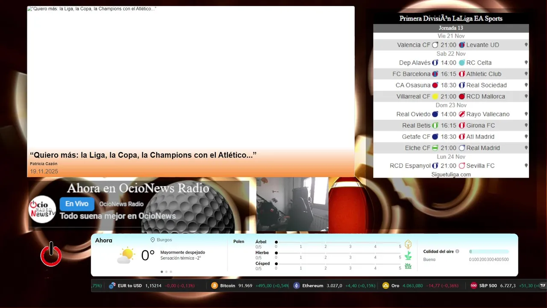Click the RC Celta team badge
This screenshot has height=308, width=547.
[462, 62]
